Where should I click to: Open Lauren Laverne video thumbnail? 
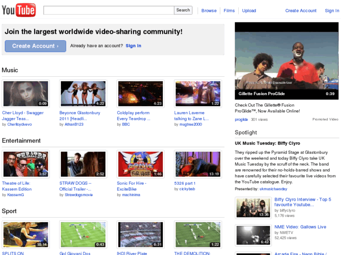point(198,94)
